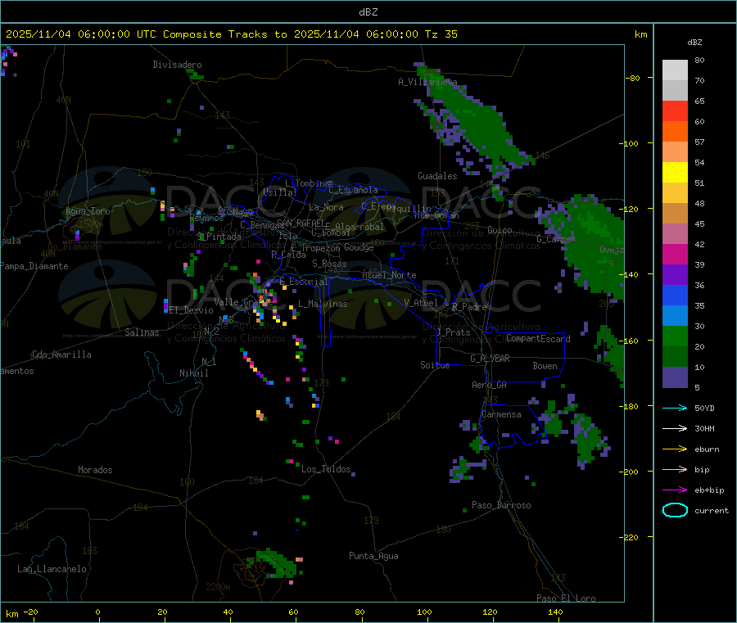This screenshot has height=623, width=737.
Task: Click the S_Pintada map label
Action: point(219,237)
